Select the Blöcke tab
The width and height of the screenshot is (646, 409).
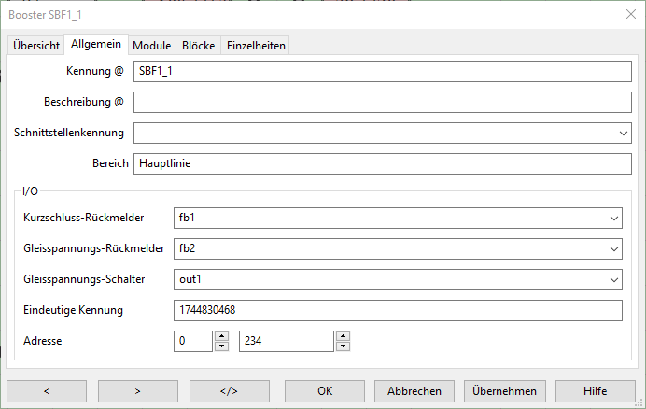(x=198, y=46)
